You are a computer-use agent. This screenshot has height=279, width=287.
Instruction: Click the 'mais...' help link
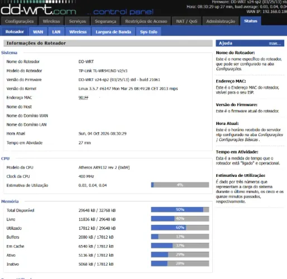coord(275,44)
